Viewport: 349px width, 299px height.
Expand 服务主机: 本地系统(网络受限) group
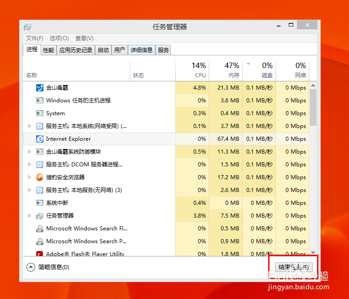[x=29, y=126]
